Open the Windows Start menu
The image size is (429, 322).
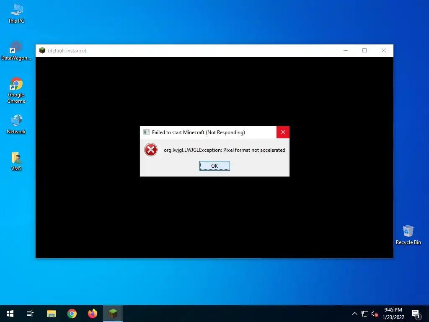[x=10, y=314]
